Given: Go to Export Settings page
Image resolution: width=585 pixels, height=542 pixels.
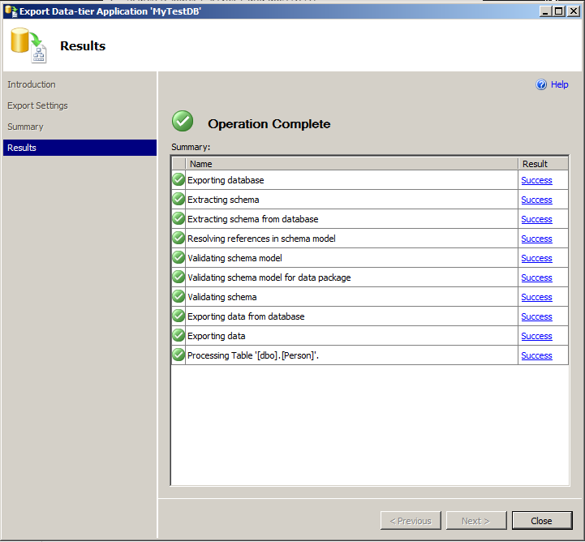Looking at the screenshot, I should pos(37,105).
